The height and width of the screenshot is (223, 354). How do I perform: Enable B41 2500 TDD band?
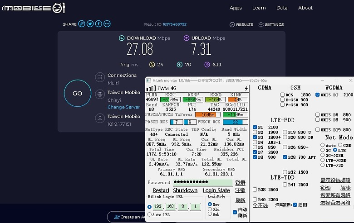[285, 185]
